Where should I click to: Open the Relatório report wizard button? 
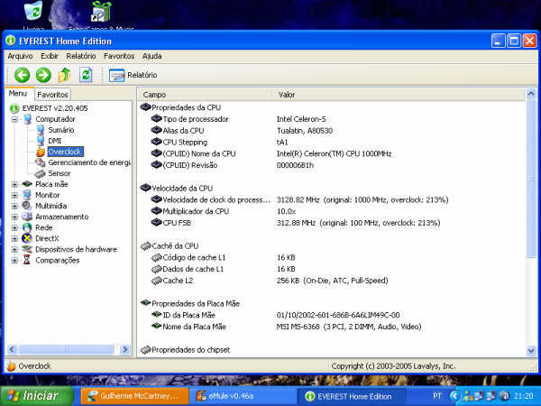coord(133,75)
